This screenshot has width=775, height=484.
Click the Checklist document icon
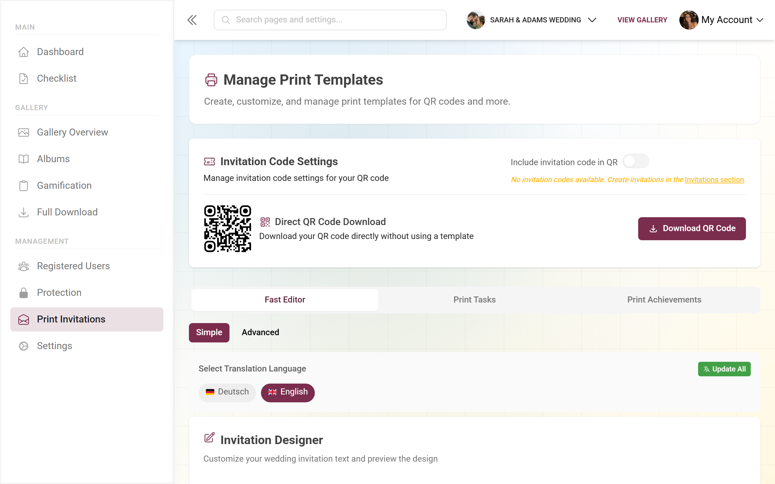pyautogui.click(x=23, y=78)
